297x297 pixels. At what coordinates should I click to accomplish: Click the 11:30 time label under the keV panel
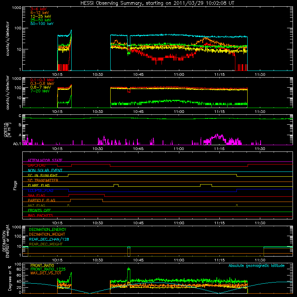260,75
